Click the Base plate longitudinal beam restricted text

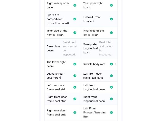[106, 48]
